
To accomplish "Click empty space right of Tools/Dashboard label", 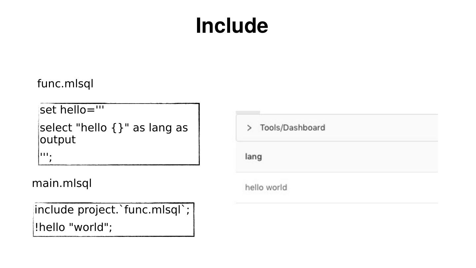I will tap(380, 128).
